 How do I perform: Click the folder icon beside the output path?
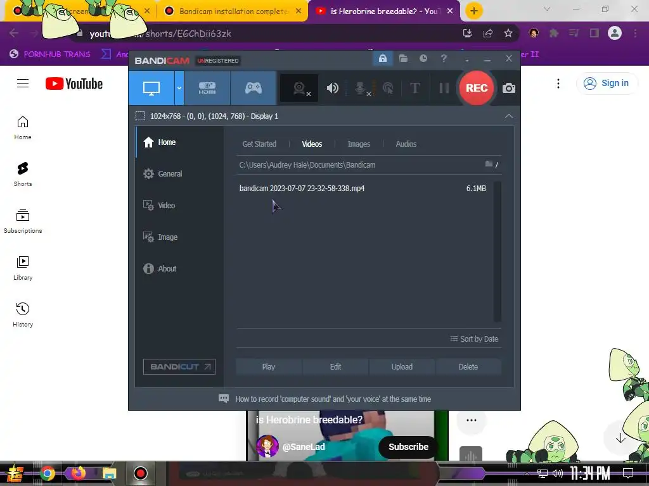[489, 165]
